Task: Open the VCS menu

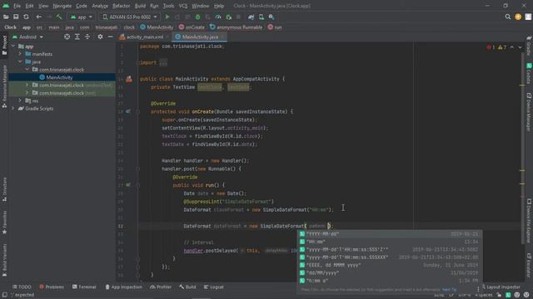Action: click(183, 6)
